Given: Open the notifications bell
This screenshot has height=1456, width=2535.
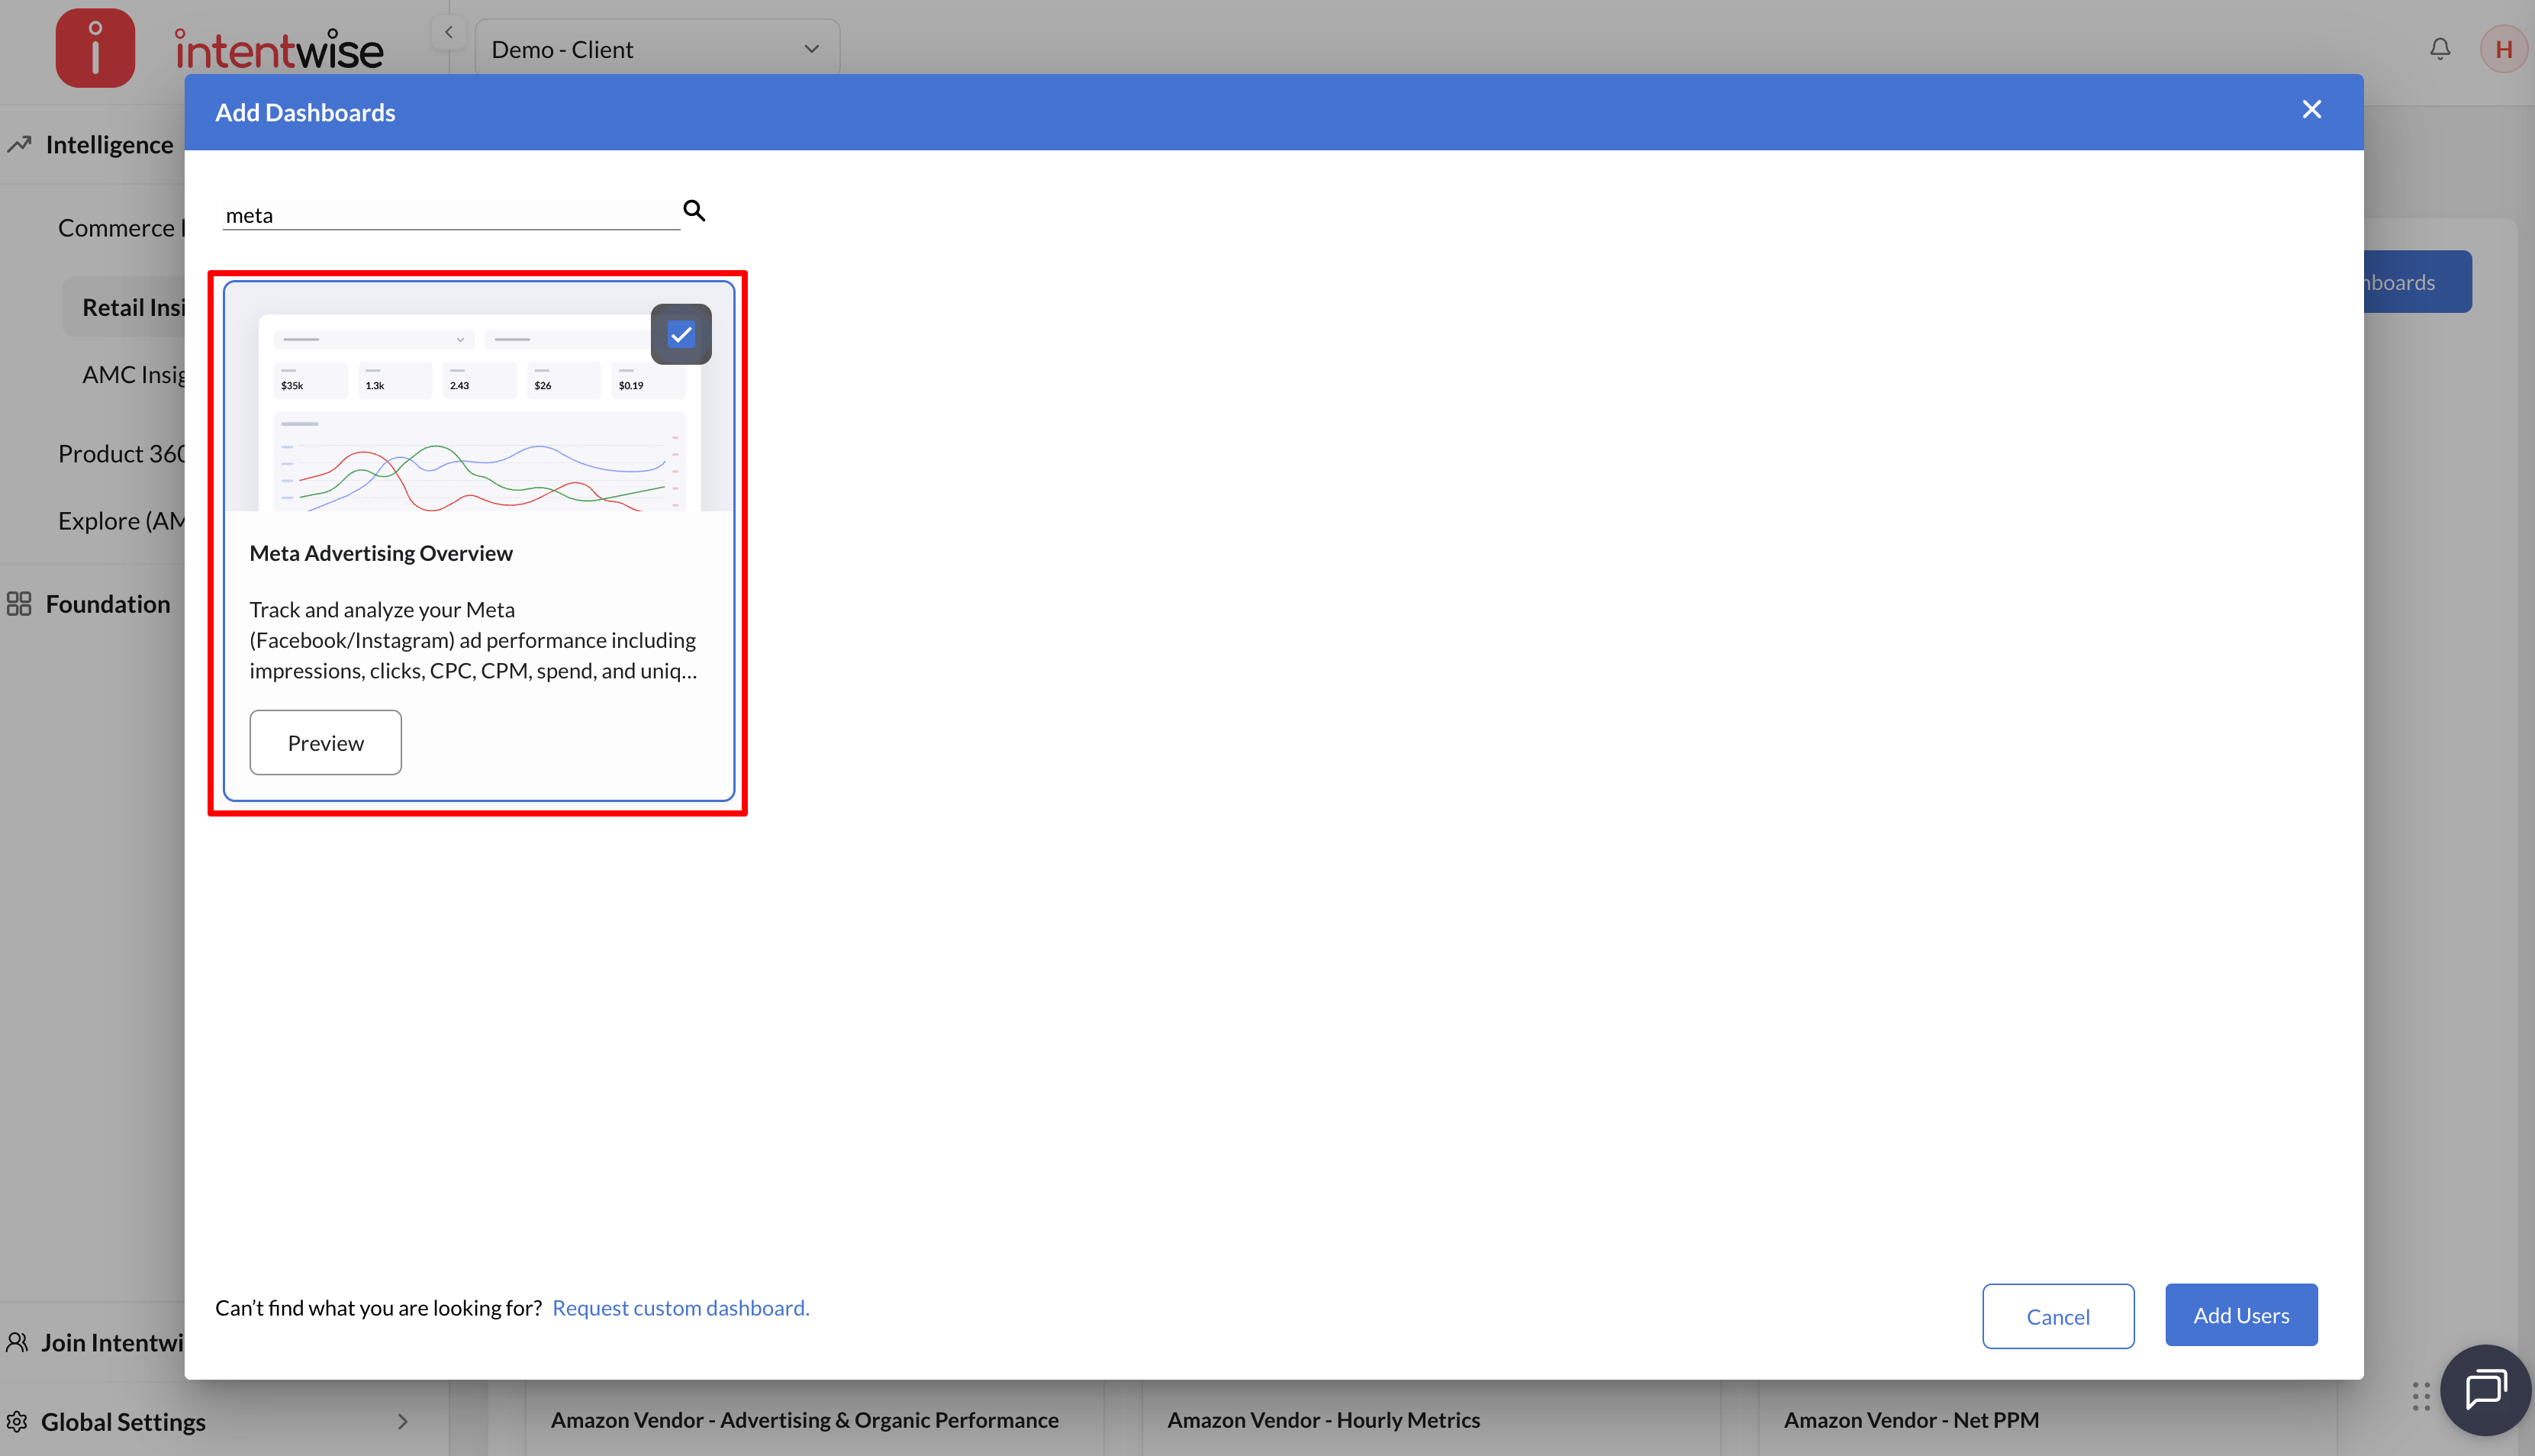Looking at the screenshot, I should coord(2440,49).
